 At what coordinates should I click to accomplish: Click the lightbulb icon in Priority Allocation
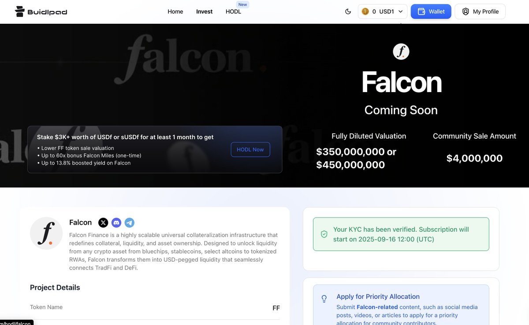324,299
